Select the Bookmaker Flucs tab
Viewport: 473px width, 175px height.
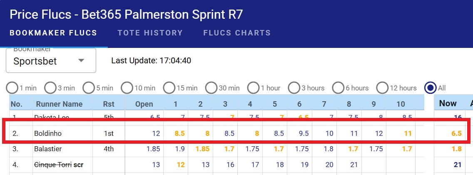(x=53, y=32)
